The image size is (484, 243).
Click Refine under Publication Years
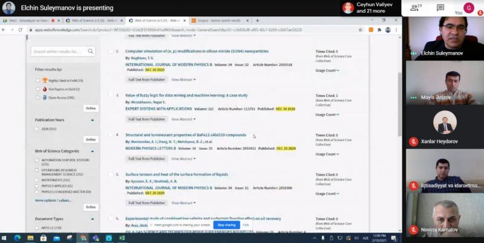91,140
